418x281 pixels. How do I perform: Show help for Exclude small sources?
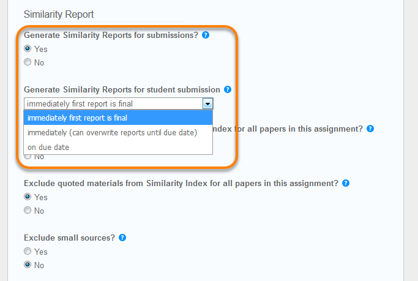click(122, 238)
